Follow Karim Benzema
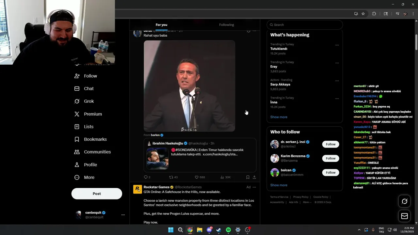Image resolution: width=418 pixels, height=235 pixels. tap(330, 158)
